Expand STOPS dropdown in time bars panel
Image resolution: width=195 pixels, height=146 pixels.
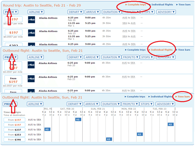(146, 104)
